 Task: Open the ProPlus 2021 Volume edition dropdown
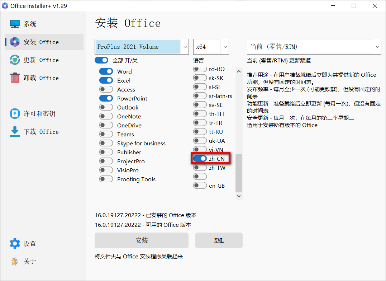coord(142,47)
